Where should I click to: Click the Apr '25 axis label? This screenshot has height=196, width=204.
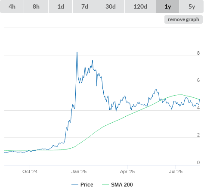(127, 171)
